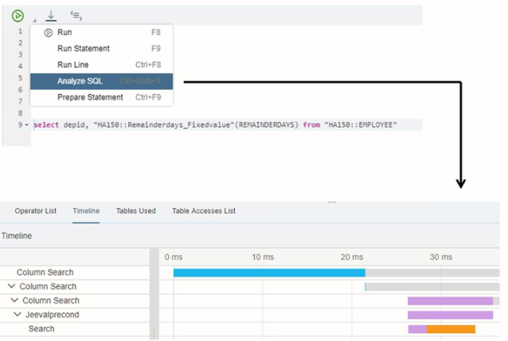The width and height of the screenshot is (508, 341).
Task: Click the format code icon in the toolbar
Action: point(76,15)
